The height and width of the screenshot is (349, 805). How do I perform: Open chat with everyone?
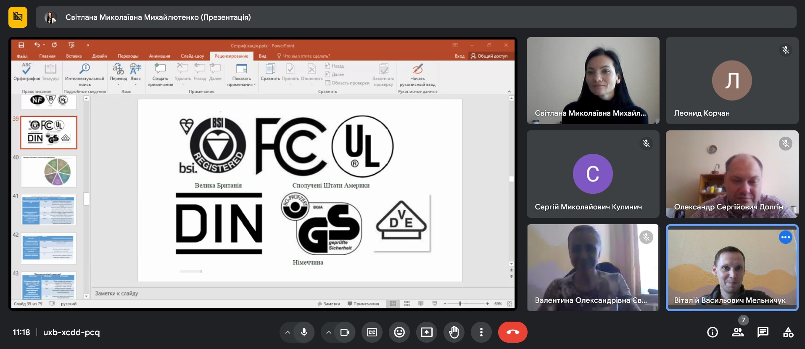tap(763, 332)
